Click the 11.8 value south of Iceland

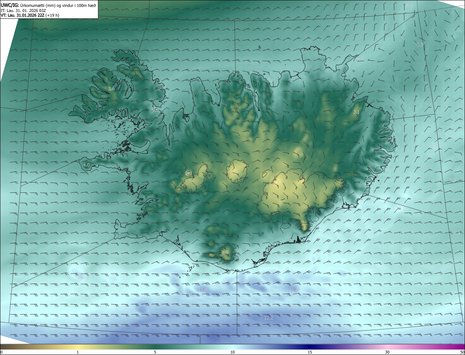(x=294, y=289)
